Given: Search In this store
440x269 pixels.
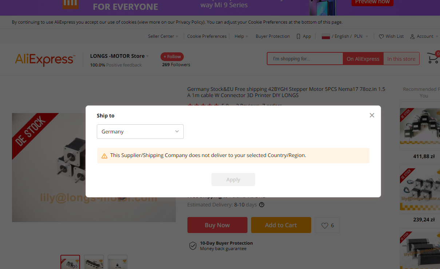Looking at the screenshot, I should [401, 59].
